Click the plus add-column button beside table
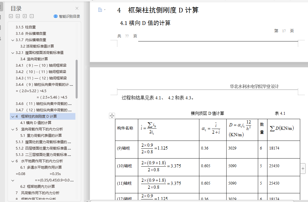 (x=303, y=168)
